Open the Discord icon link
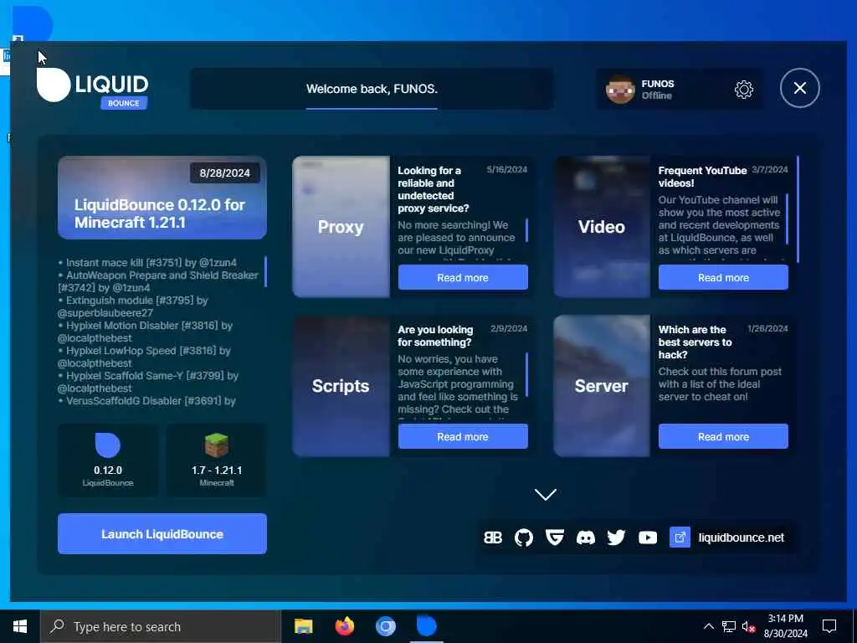Screen dimensions: 857x643 click(585, 538)
